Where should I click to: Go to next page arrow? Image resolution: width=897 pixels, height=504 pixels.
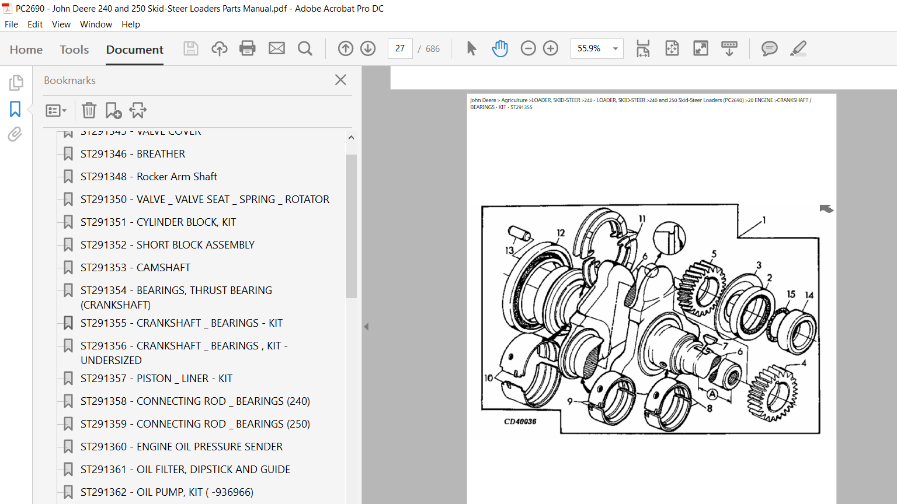[368, 48]
